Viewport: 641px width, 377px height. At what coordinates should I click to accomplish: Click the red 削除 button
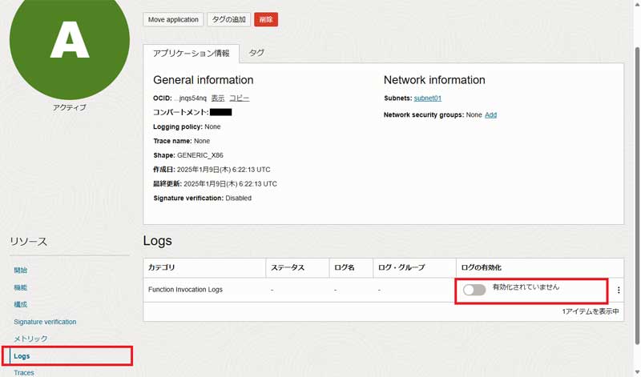coord(266,19)
